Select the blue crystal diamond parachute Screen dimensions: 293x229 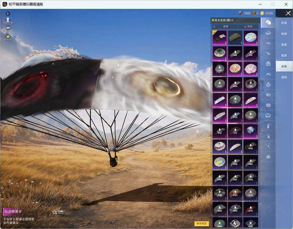click(x=250, y=131)
